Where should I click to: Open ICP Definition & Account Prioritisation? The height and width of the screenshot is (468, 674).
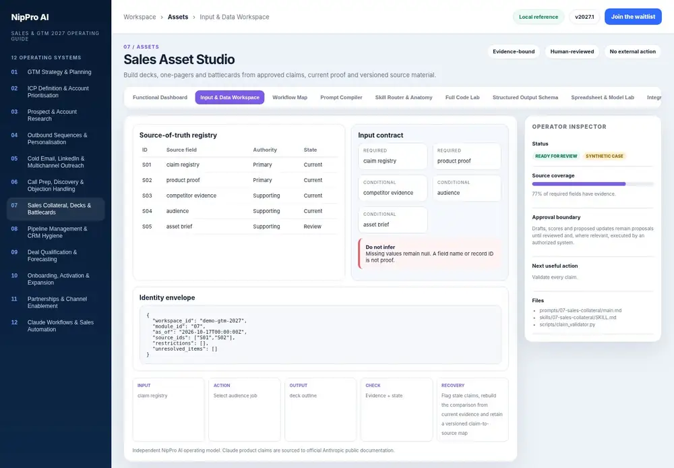pyautogui.click(x=56, y=92)
